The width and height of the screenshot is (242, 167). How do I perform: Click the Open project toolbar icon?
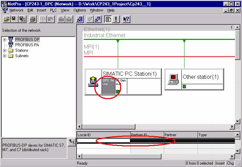tap(7, 19)
